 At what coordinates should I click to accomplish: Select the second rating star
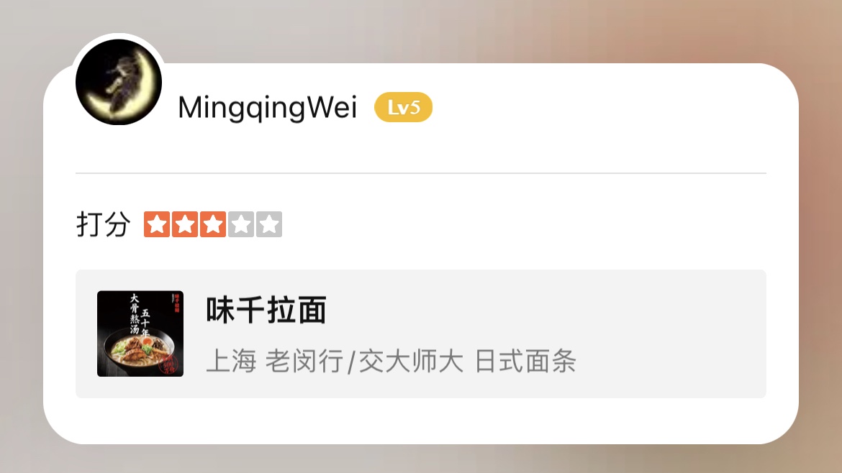click(185, 224)
